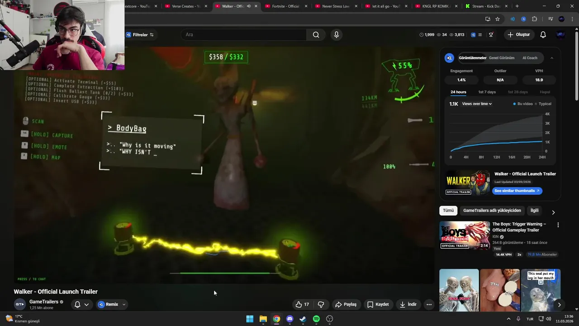The height and width of the screenshot is (326, 579).
Task: Expand the Remix dropdown arrow
Action: [124, 305]
